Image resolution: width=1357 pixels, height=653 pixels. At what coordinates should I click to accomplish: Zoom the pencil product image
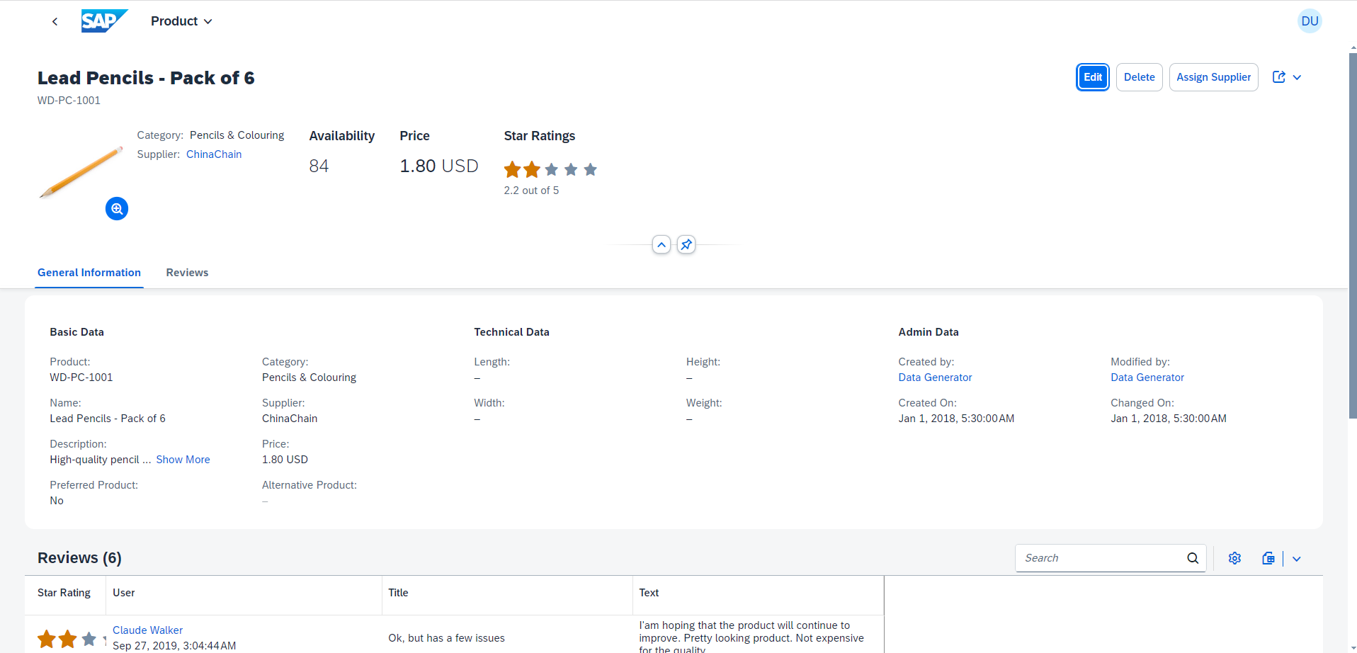click(117, 209)
